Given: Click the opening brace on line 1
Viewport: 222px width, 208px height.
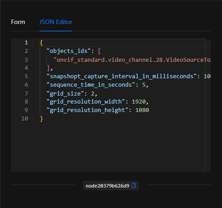Looking at the screenshot, I should pos(41,43).
